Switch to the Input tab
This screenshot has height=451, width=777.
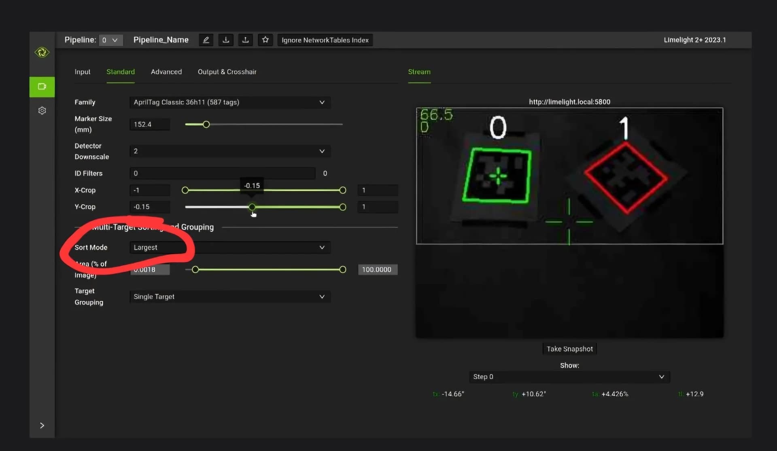click(83, 72)
